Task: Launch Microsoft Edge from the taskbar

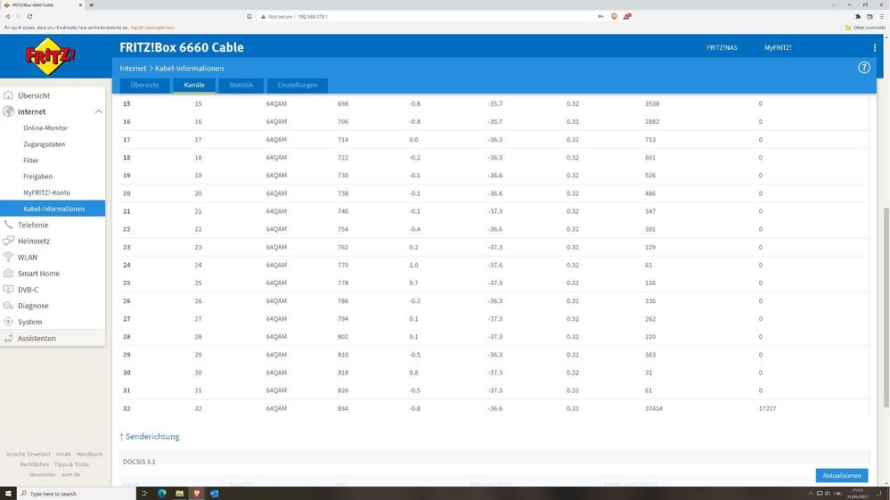Action: [162, 493]
